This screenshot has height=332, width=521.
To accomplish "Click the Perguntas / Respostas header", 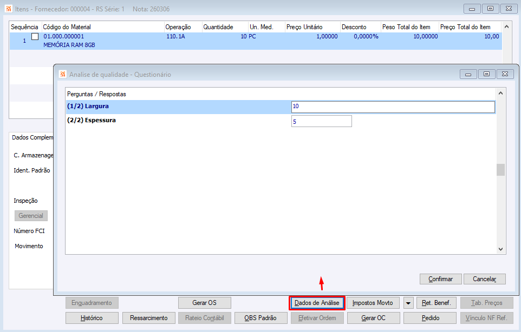I will [x=97, y=94].
